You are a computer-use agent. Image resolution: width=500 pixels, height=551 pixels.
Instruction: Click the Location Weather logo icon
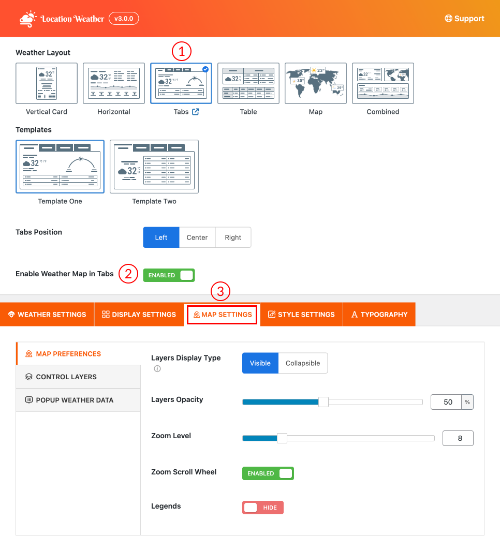click(x=27, y=18)
